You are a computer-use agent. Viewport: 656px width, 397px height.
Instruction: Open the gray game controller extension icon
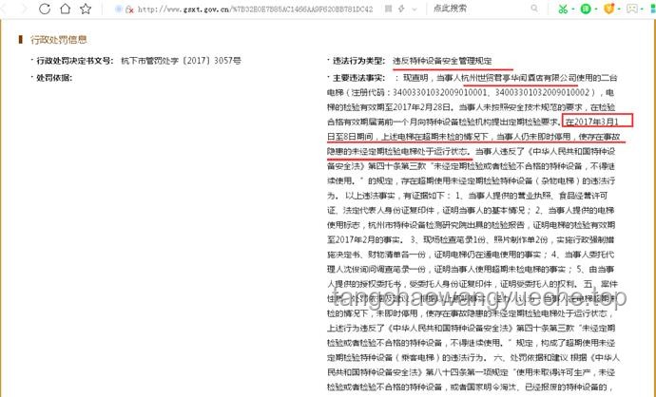[632, 9]
